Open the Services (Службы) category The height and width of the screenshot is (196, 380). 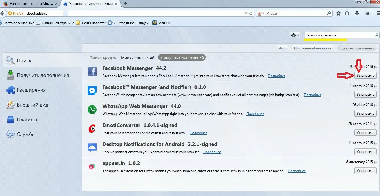click(x=42, y=134)
